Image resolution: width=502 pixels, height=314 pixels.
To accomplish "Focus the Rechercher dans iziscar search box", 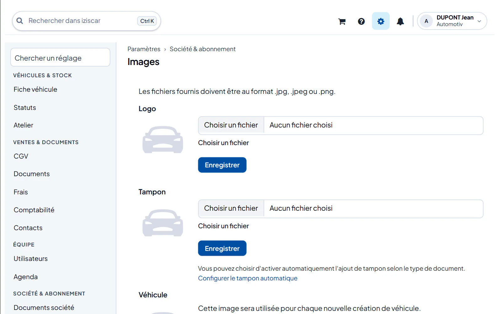I will point(87,21).
